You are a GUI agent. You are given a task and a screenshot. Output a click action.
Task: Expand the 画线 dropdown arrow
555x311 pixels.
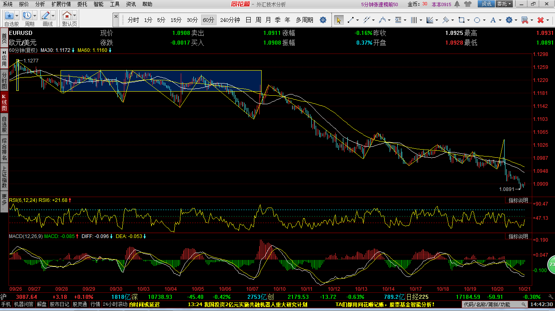53,16
